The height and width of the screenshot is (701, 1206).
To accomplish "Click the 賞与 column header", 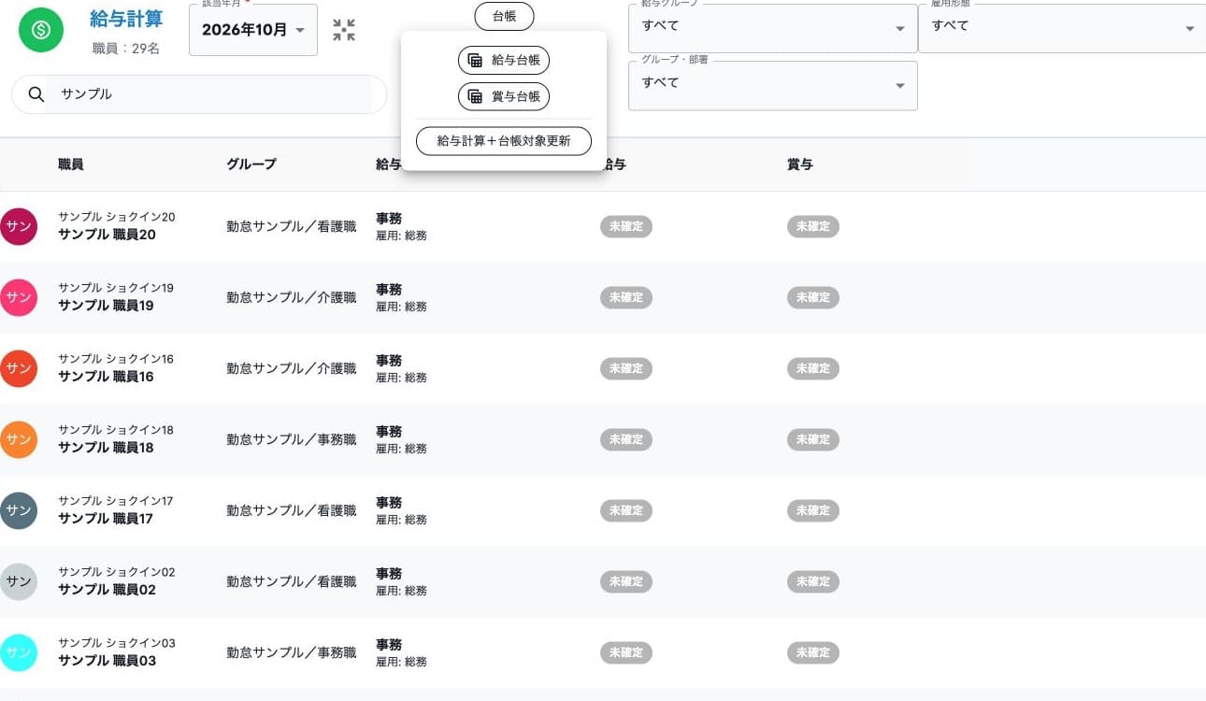I will pos(800,165).
